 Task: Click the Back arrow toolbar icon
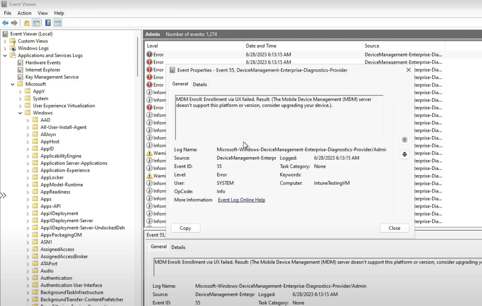[5, 23]
